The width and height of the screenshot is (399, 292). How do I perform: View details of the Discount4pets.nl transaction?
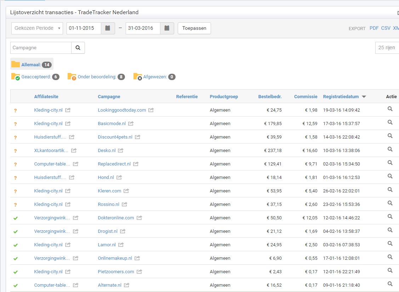[390, 136]
